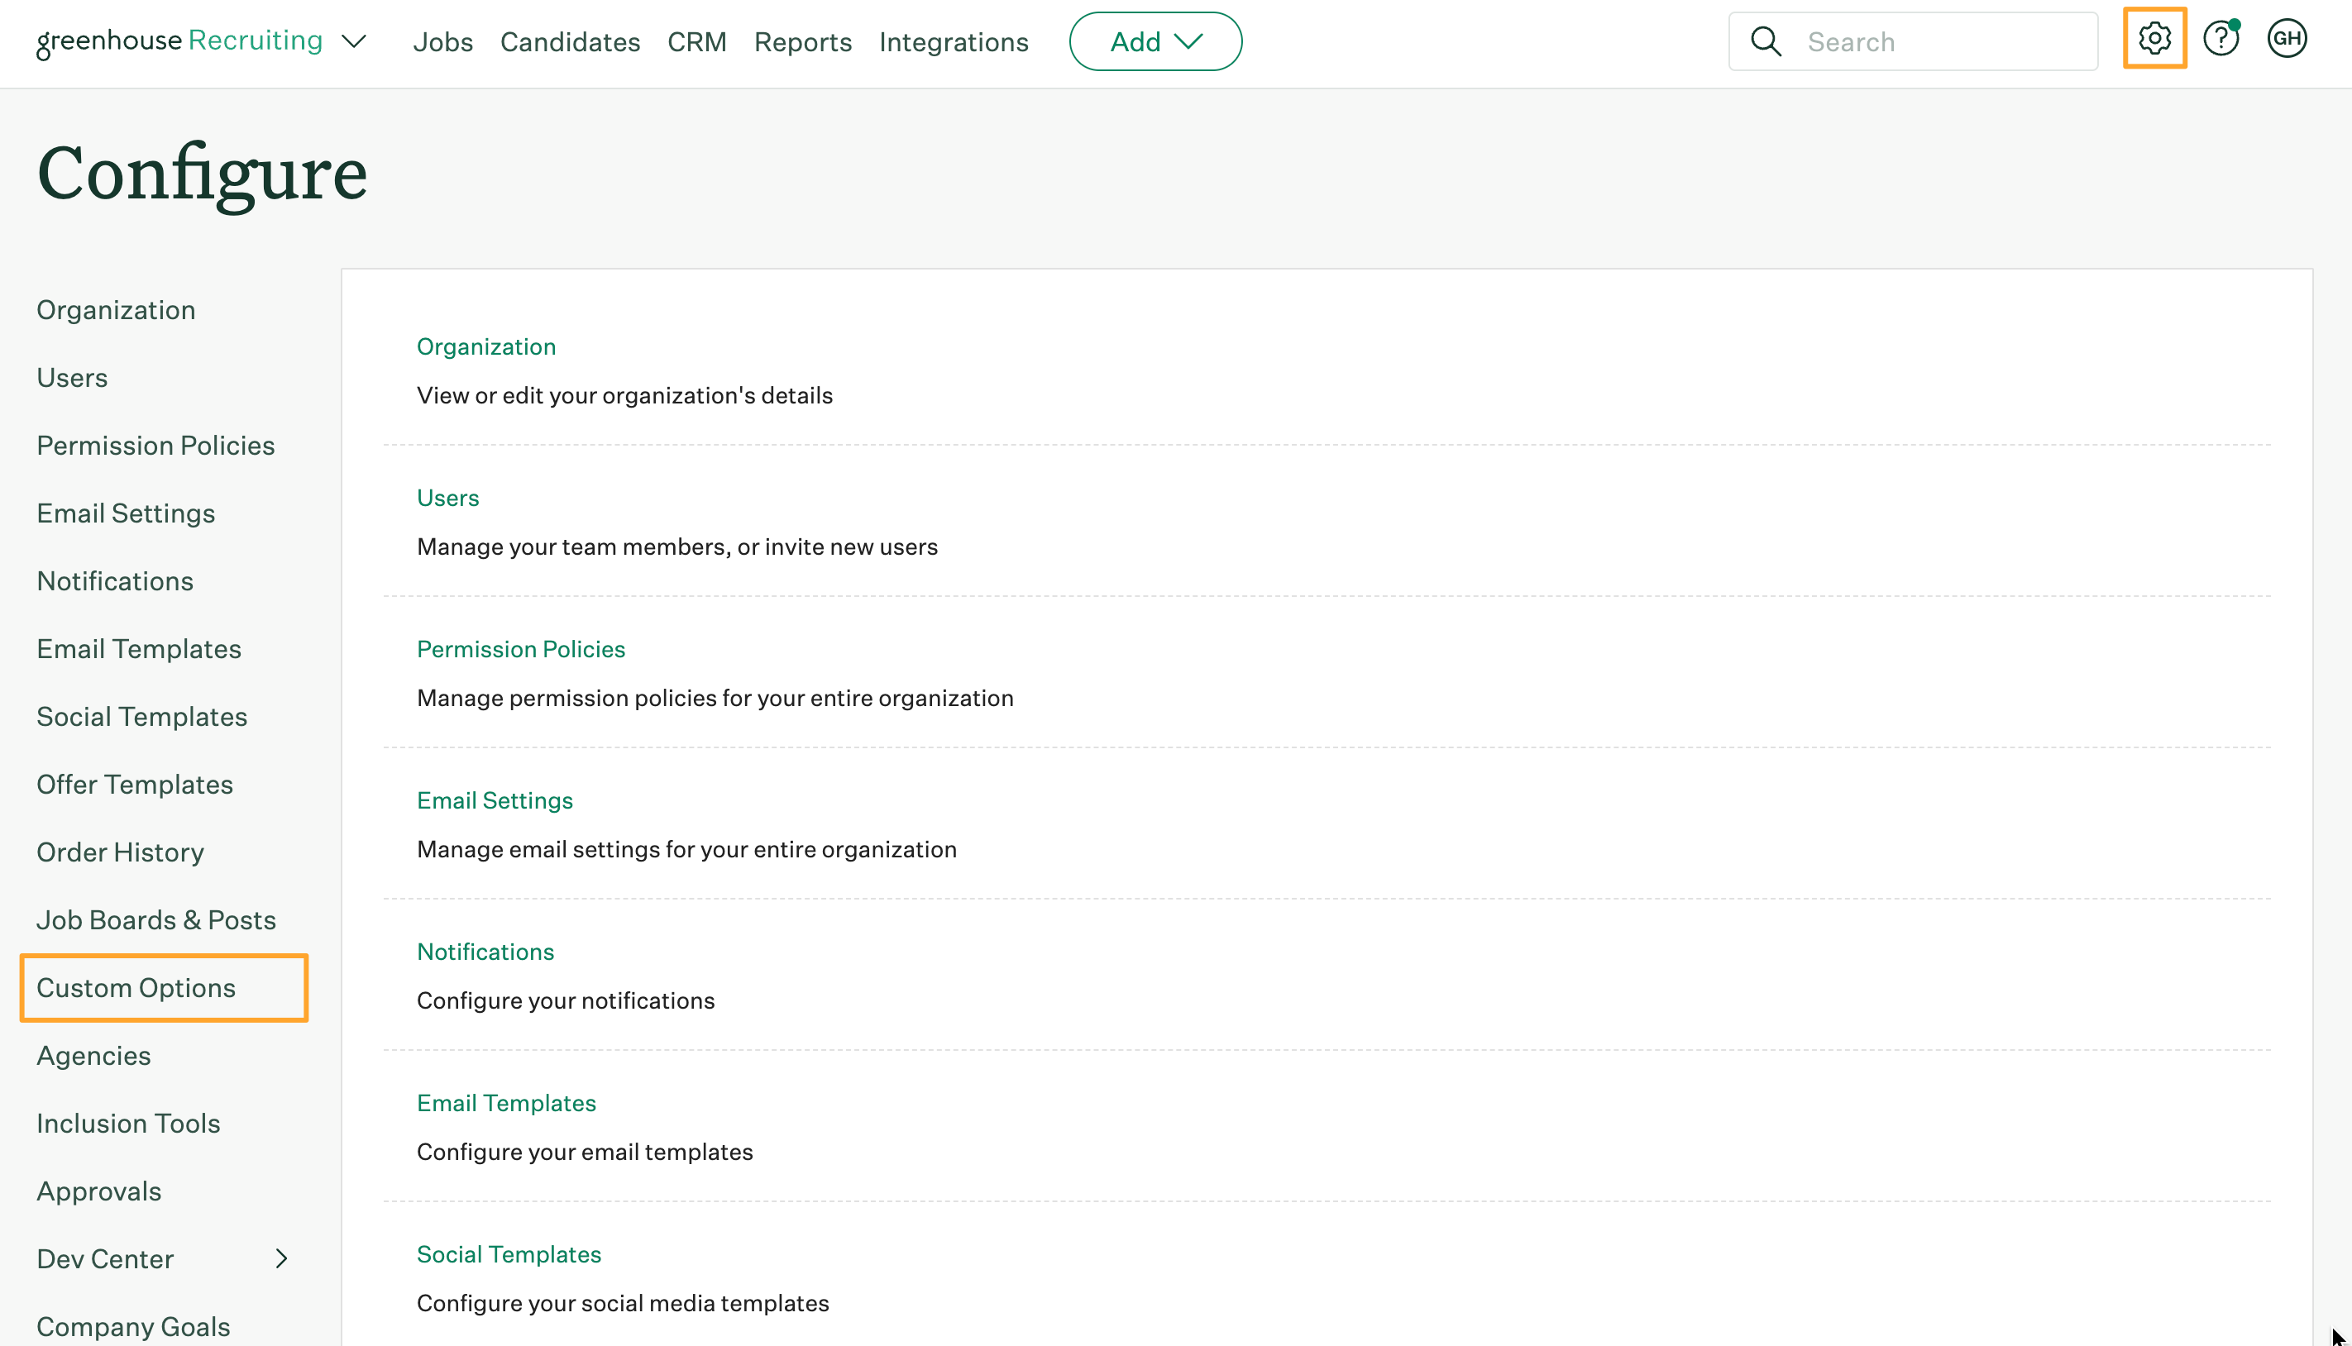Screen dimensions: 2352x1346
Task: Click the Approvals sidebar menu item
Action: point(98,1191)
